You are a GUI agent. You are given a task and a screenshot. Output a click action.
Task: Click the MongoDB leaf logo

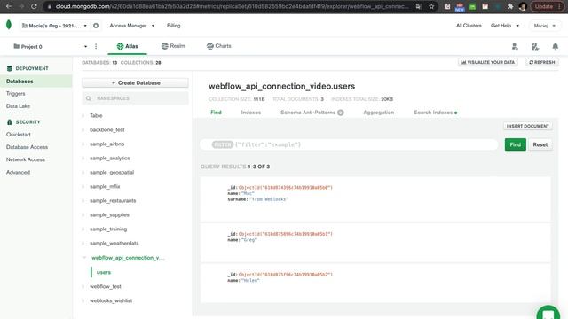(x=9, y=25)
